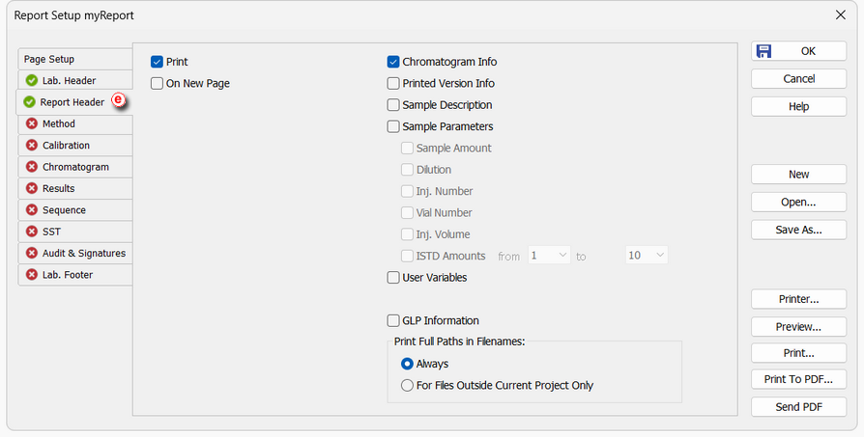Click the red X icon beside SST
Viewport: 864px width, 437px height.
coord(32,232)
